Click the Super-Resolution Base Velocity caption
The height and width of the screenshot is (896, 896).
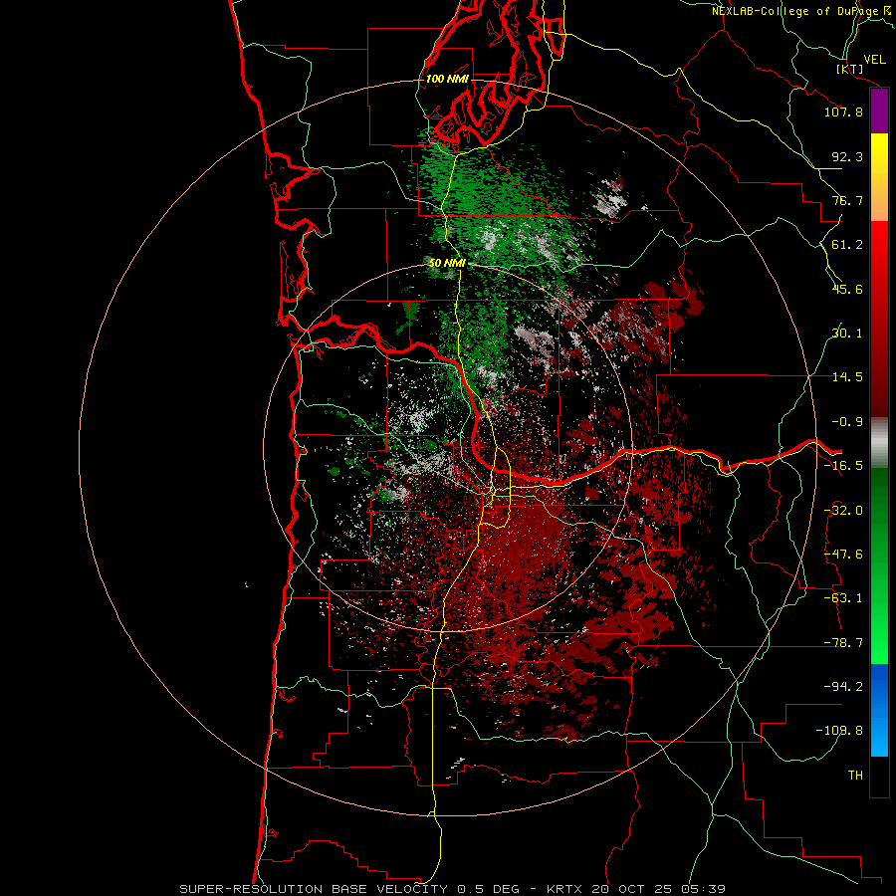point(453,889)
